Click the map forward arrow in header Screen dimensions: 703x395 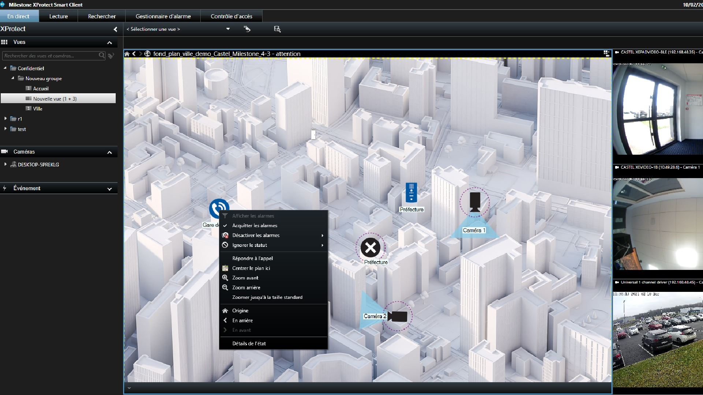coord(141,54)
